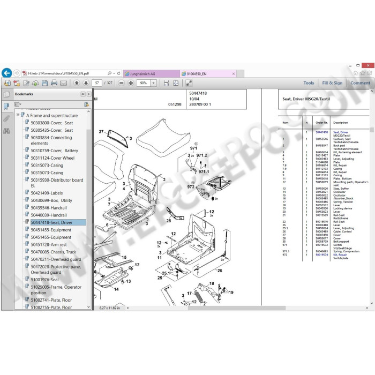Open bookmarks options menu dropdown

18,104
